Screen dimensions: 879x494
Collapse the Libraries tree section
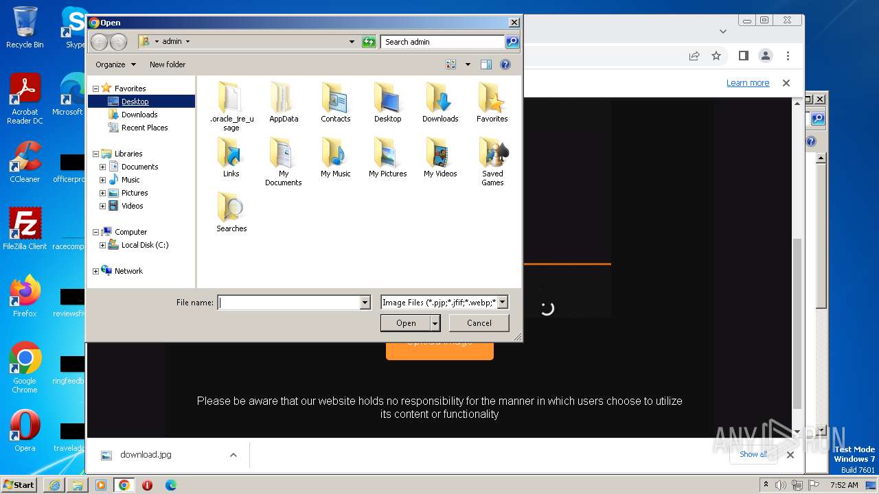click(x=96, y=154)
